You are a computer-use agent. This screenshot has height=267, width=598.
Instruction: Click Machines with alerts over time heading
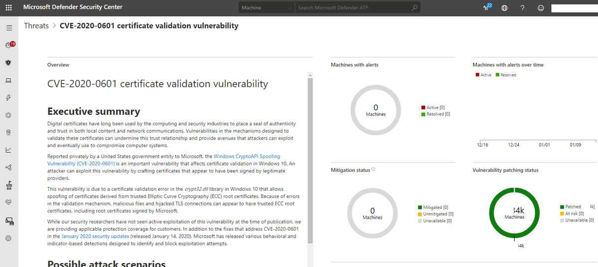tap(508, 65)
